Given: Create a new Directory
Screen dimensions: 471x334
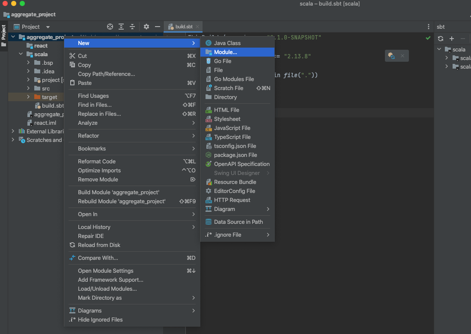Looking at the screenshot, I should [x=238, y=97].
